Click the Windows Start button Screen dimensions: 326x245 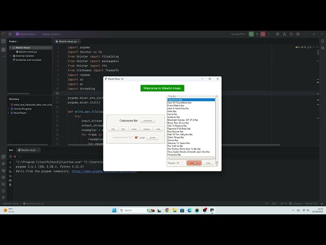click(114, 210)
